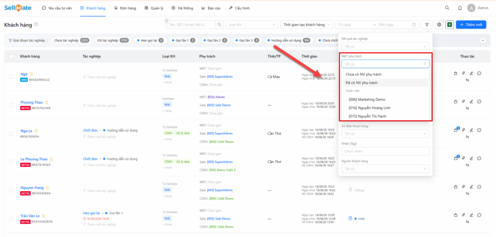Open the Yêu cầu tư vấn menu

57,8
